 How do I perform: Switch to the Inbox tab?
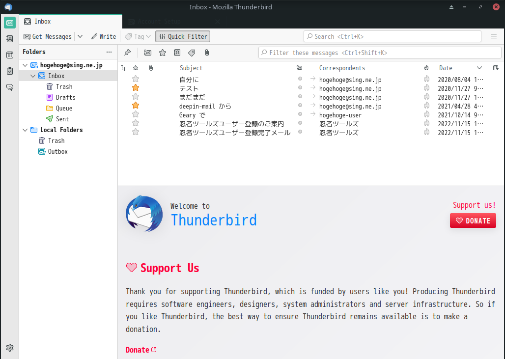71,22
